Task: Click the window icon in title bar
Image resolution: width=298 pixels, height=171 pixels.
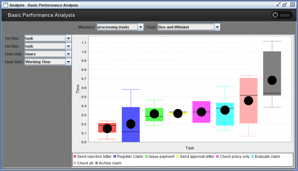Action: pyautogui.click(x=5, y=5)
